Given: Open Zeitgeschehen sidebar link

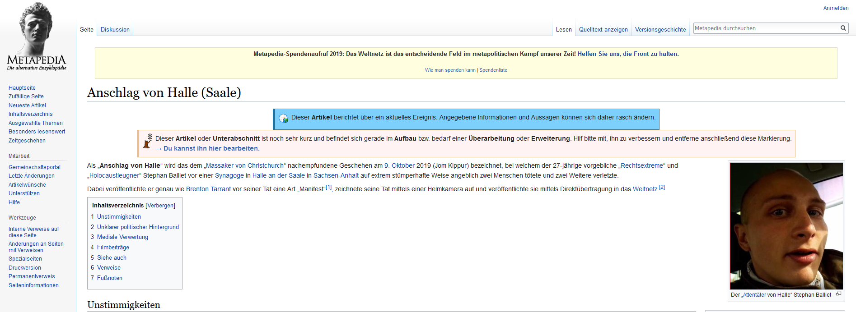Looking at the screenshot, I should point(27,141).
